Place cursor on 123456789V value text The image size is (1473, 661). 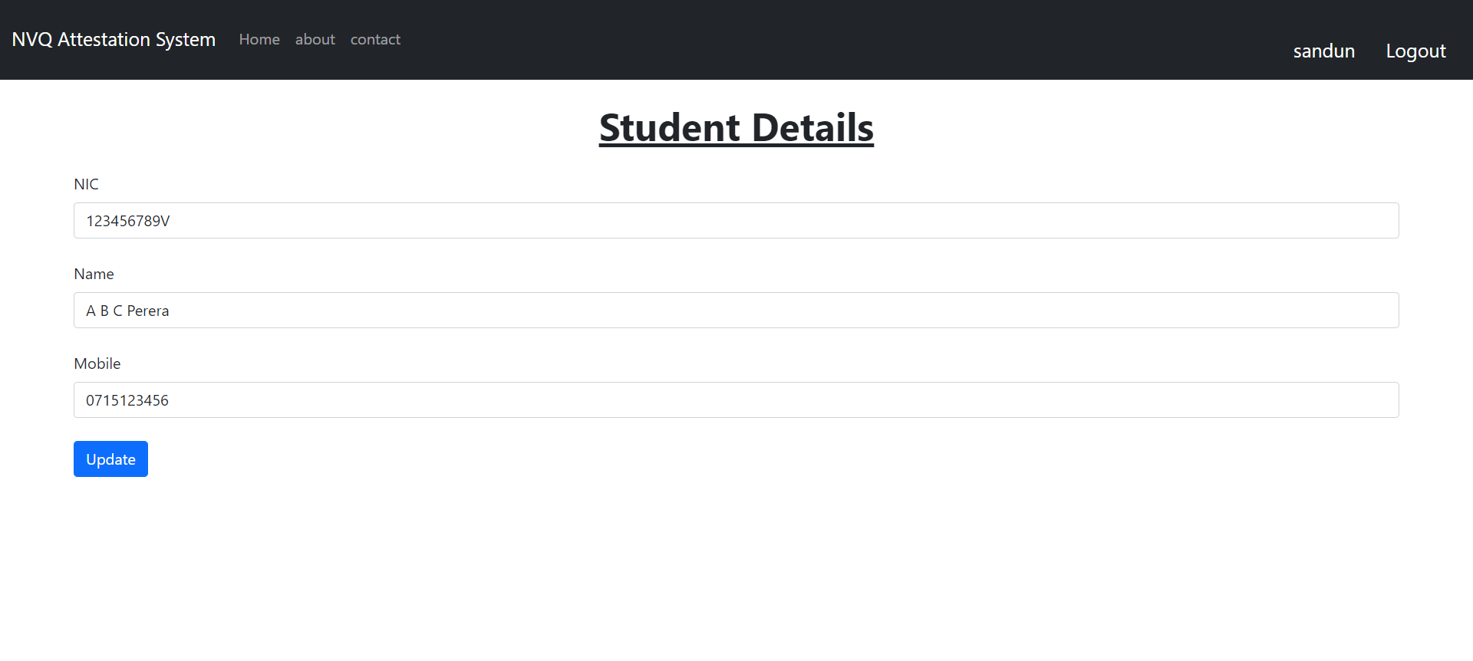tap(128, 221)
